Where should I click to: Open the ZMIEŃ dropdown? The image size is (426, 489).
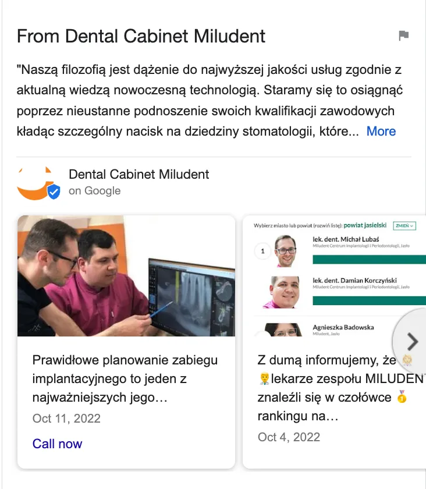pyautogui.click(x=404, y=226)
